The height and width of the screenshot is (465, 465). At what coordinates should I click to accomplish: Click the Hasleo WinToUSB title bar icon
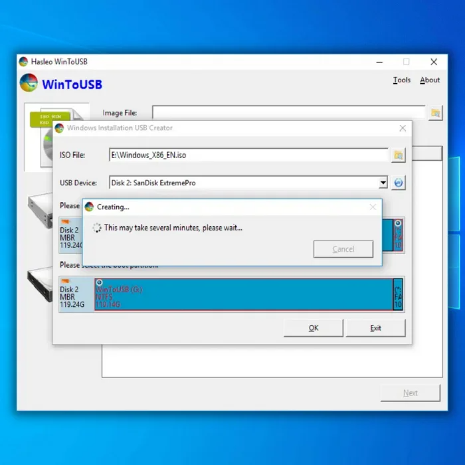23,62
